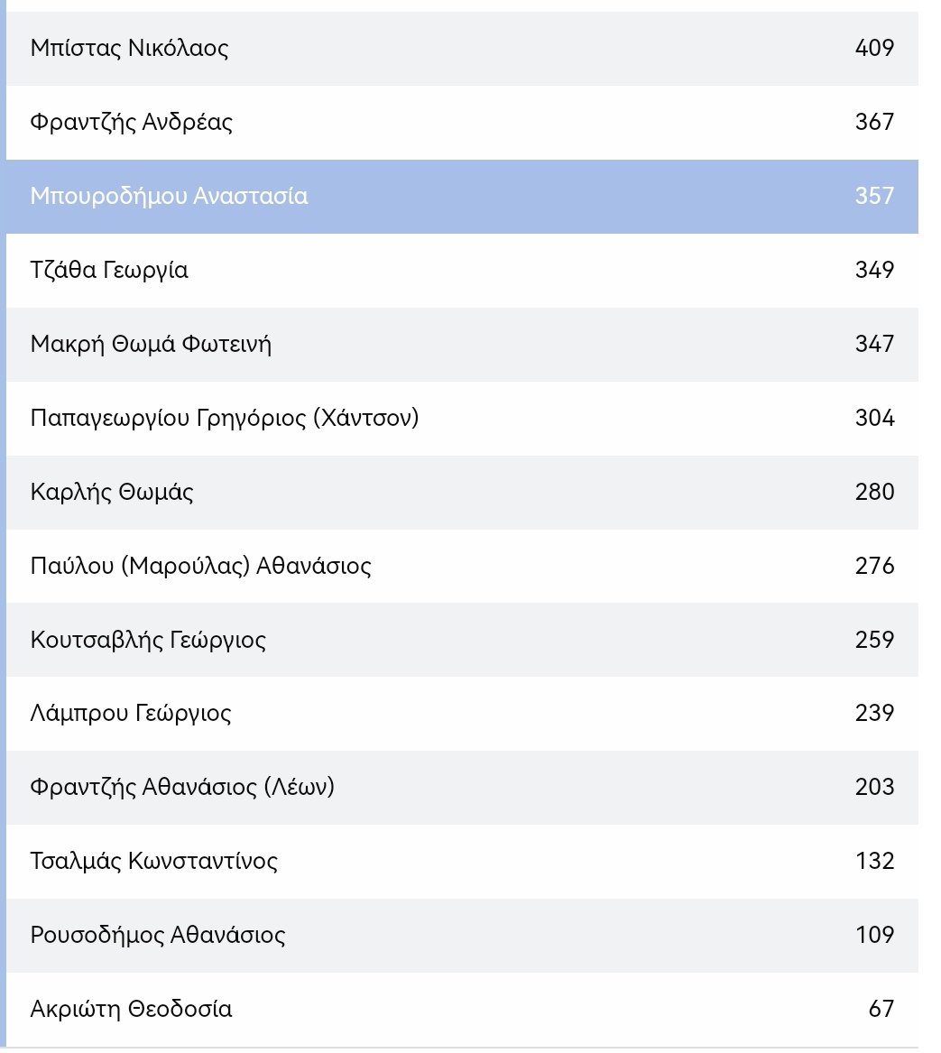941x1053 pixels.
Task: Select candidate Τζάθα Γεωργία
Action: [109, 270]
